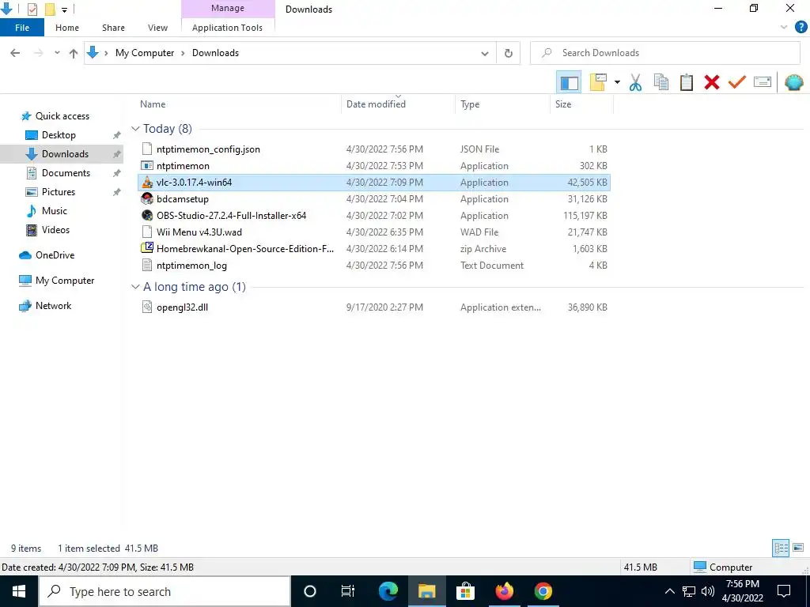Open the File menu
The image size is (810, 607).
click(x=22, y=28)
